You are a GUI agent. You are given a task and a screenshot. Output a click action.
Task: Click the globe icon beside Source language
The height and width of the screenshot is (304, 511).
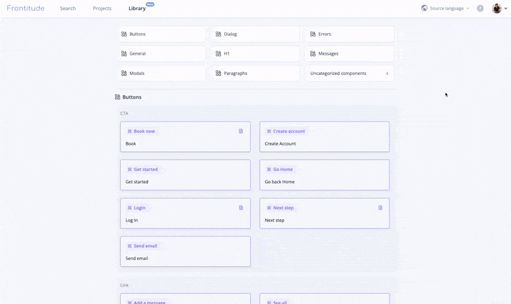pyautogui.click(x=424, y=8)
